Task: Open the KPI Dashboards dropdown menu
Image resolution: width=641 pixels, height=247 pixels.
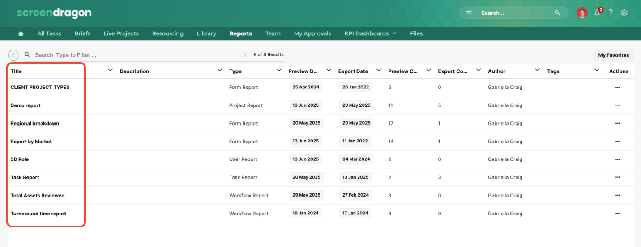Action: [370, 33]
